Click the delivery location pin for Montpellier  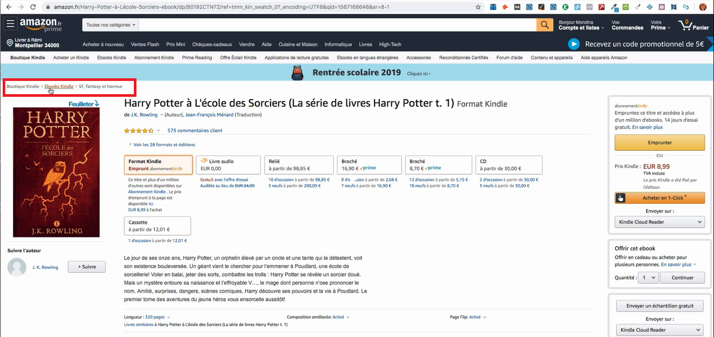(x=10, y=43)
